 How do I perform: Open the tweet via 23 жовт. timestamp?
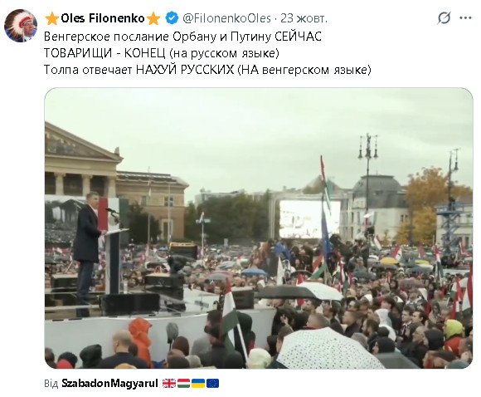tap(304, 18)
